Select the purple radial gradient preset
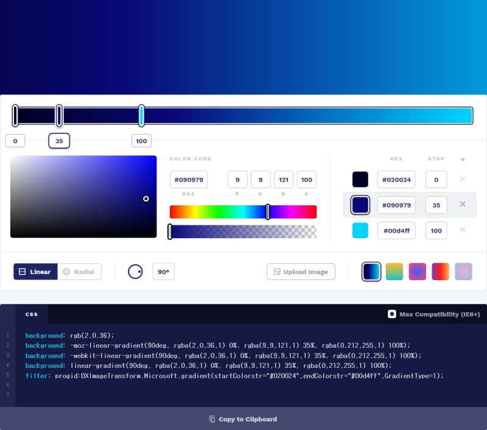 [x=417, y=272]
